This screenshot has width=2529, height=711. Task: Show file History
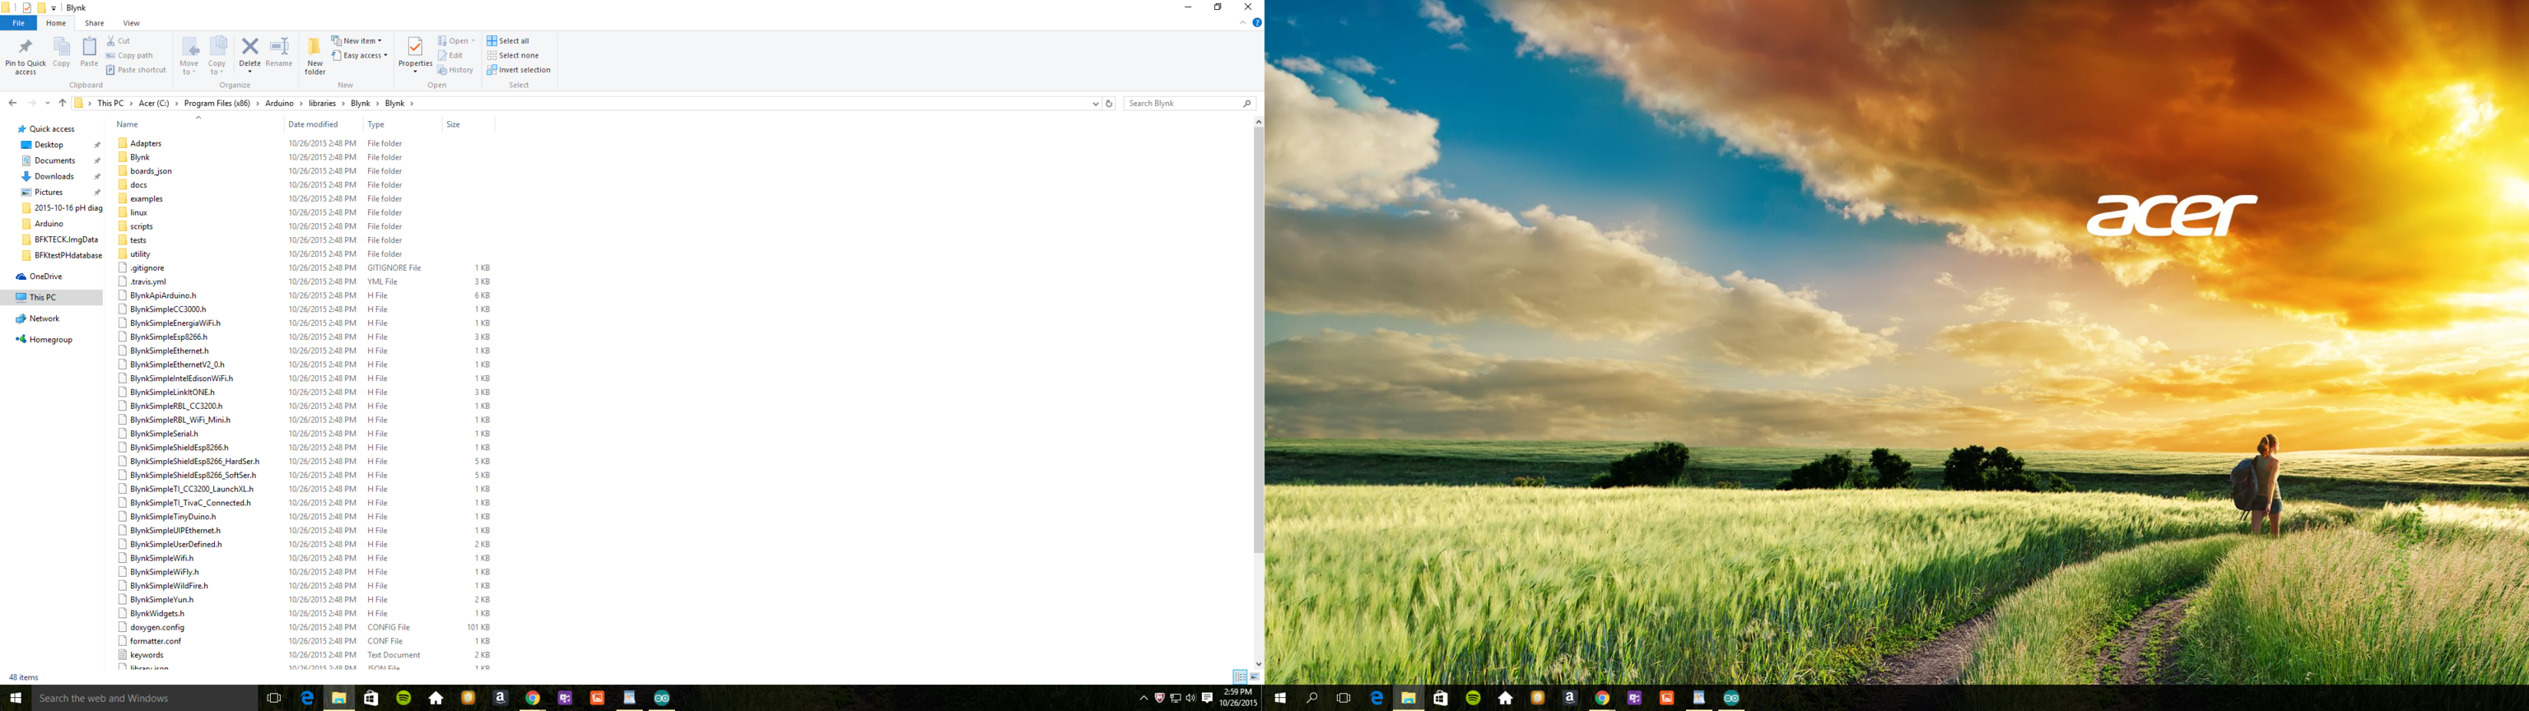pyautogui.click(x=455, y=71)
